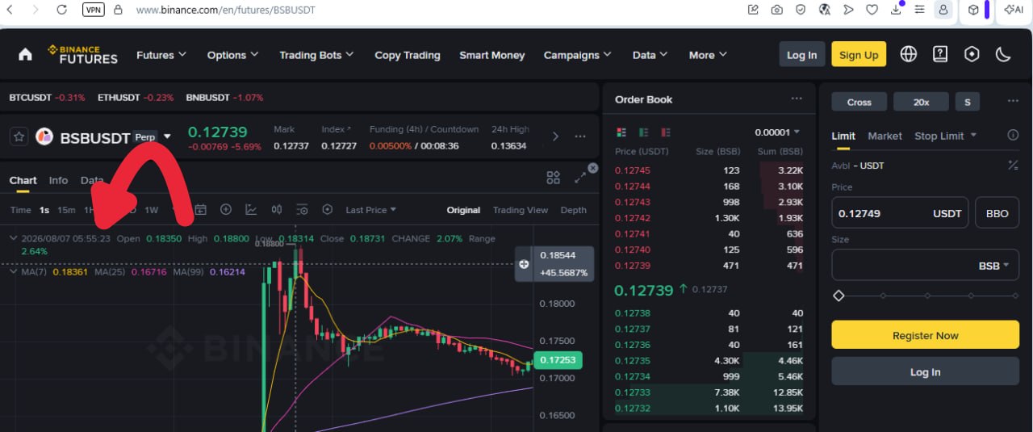Switch to Depth chart mode
This screenshot has width=1033, height=432.
573,210
